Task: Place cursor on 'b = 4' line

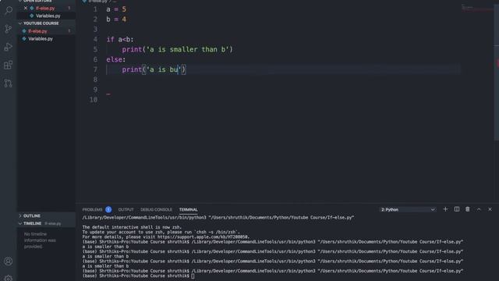Action: (x=116, y=20)
